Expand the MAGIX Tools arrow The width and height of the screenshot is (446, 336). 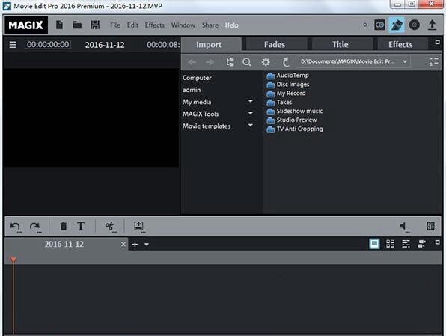click(250, 113)
